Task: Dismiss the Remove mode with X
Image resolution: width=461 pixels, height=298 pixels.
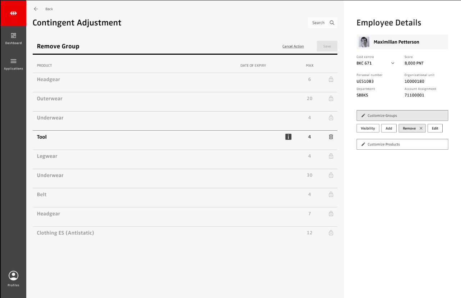Action: (x=421, y=128)
